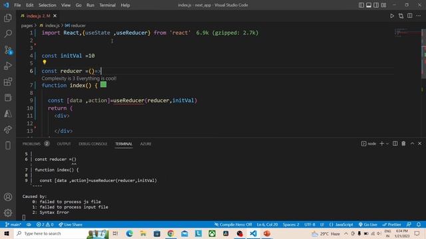Select the node terminal instance
The image size is (426, 239).
click(369, 143)
